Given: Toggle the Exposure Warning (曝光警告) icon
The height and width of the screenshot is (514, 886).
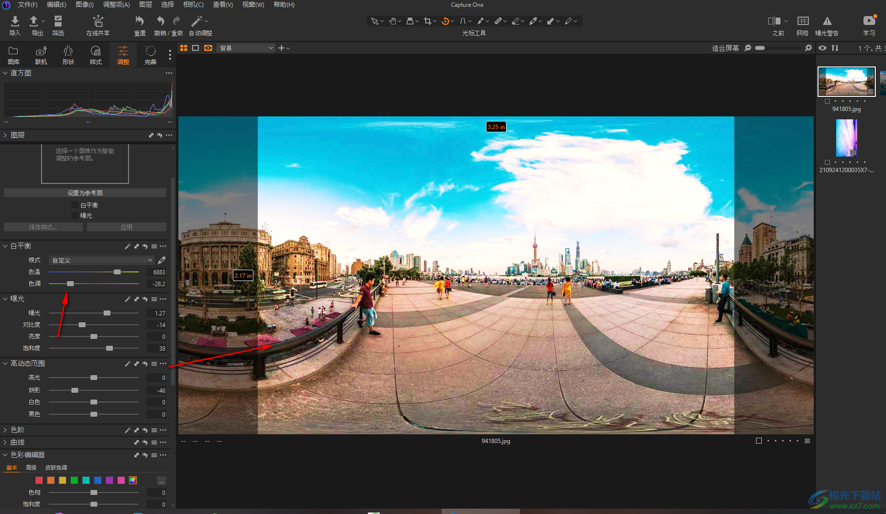Looking at the screenshot, I should pyautogui.click(x=827, y=22).
